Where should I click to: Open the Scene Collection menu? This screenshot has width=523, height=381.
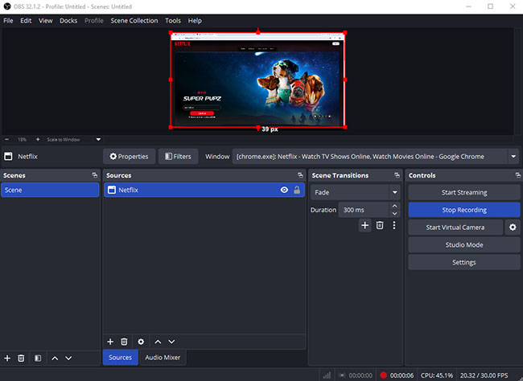pyautogui.click(x=134, y=21)
